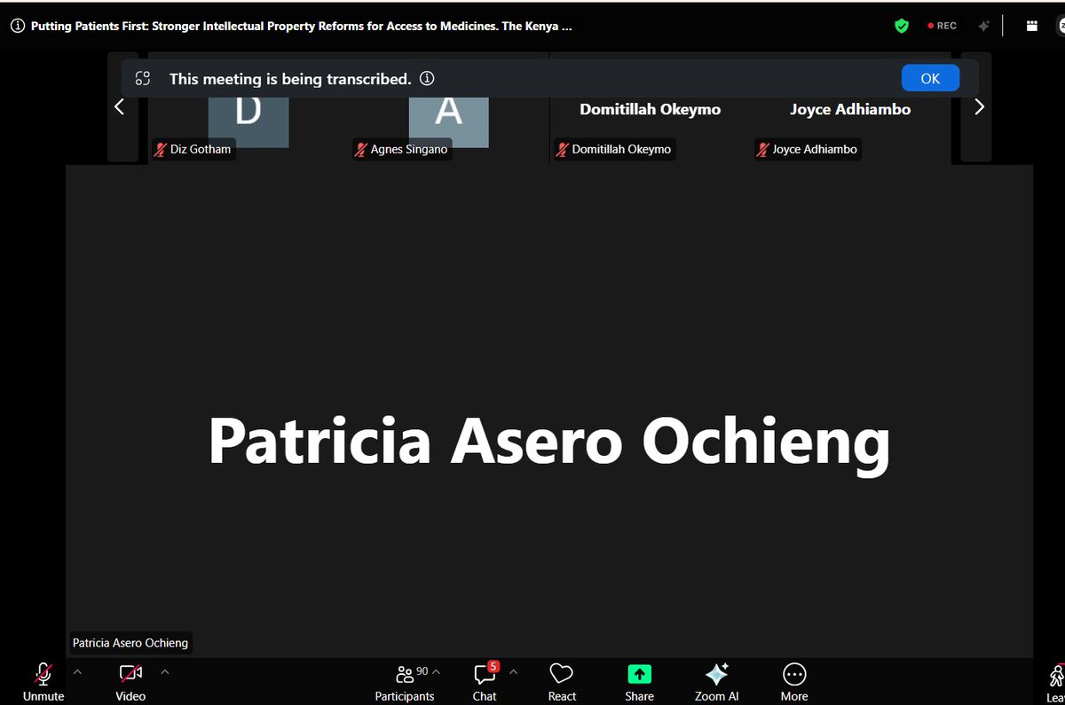1065x705 pixels.
Task: Show next participants with right arrow
Action: [x=979, y=106]
